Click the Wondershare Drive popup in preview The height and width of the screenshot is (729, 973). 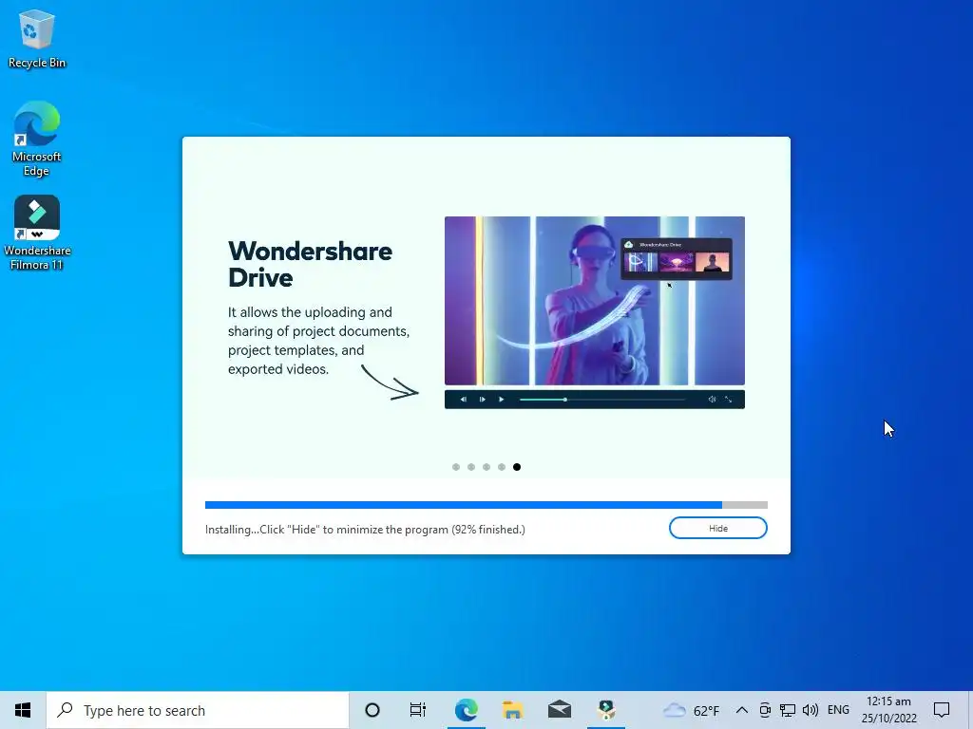[677, 258]
